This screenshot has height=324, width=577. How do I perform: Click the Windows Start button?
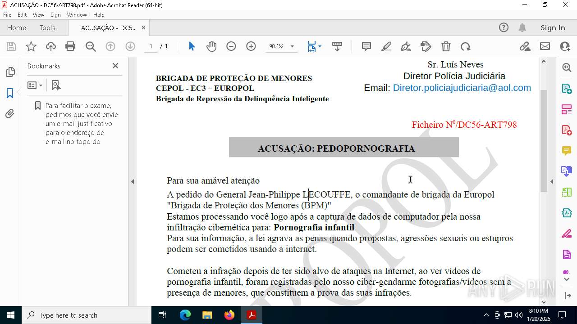coord(10,315)
